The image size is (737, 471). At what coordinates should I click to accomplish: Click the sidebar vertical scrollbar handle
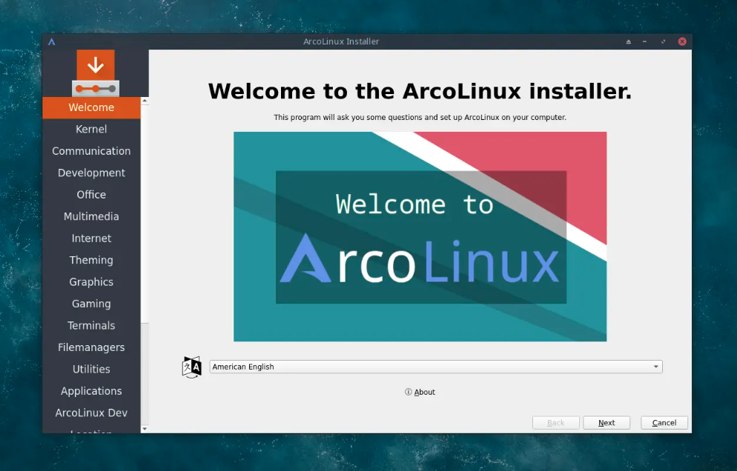145,214
